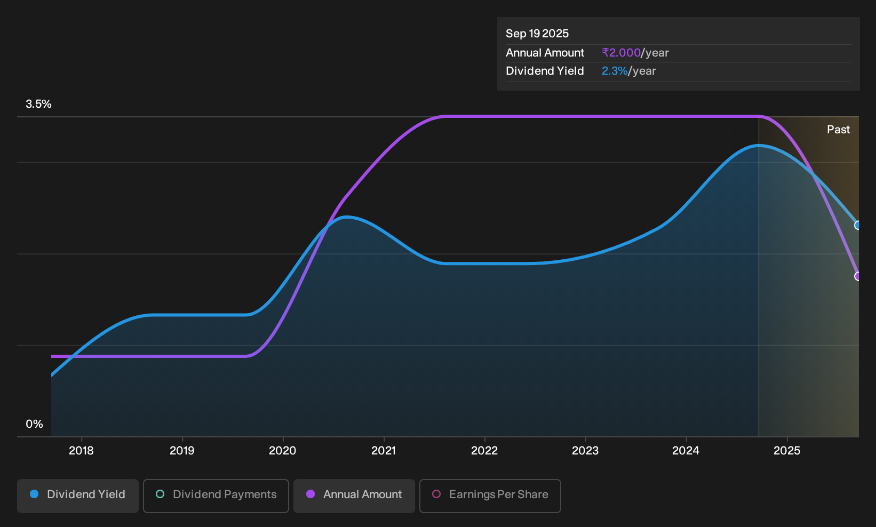Click the 2025 x-axis label
The height and width of the screenshot is (527, 876).
click(787, 451)
